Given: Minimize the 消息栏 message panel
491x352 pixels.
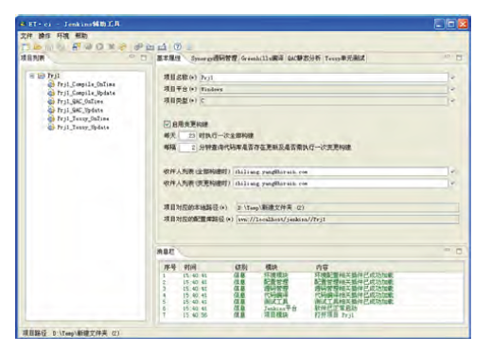Looking at the screenshot, I should pyautogui.click(x=447, y=250).
